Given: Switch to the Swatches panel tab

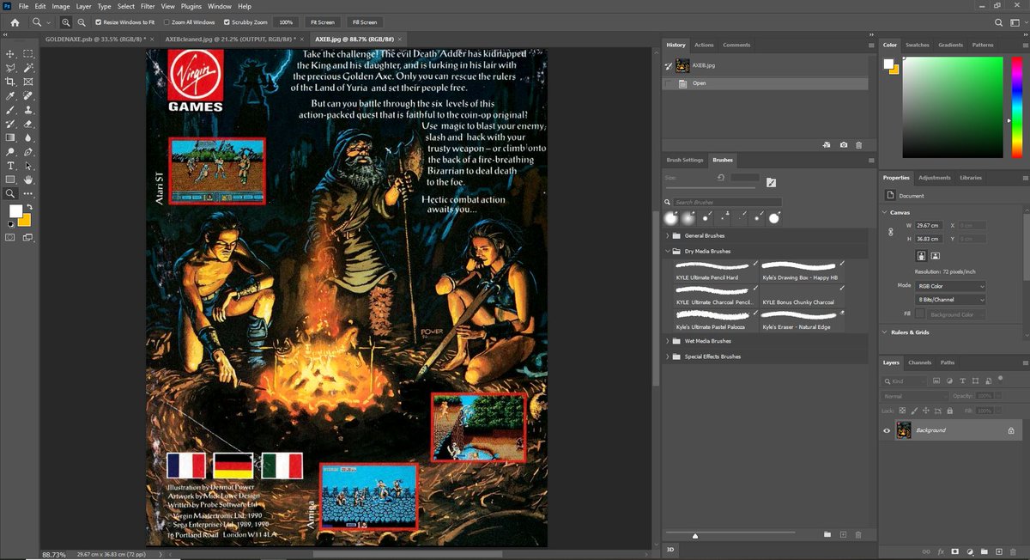Looking at the screenshot, I should 918,45.
